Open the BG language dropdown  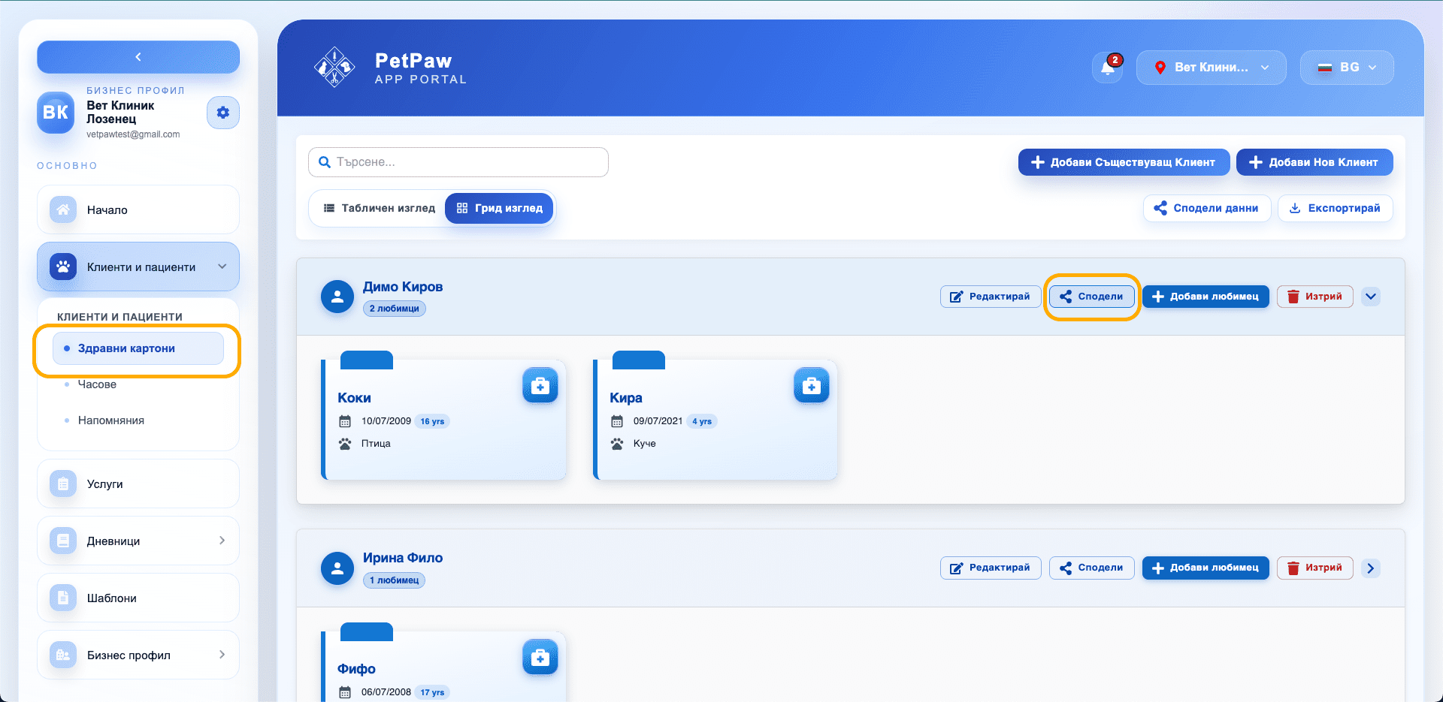(1347, 68)
